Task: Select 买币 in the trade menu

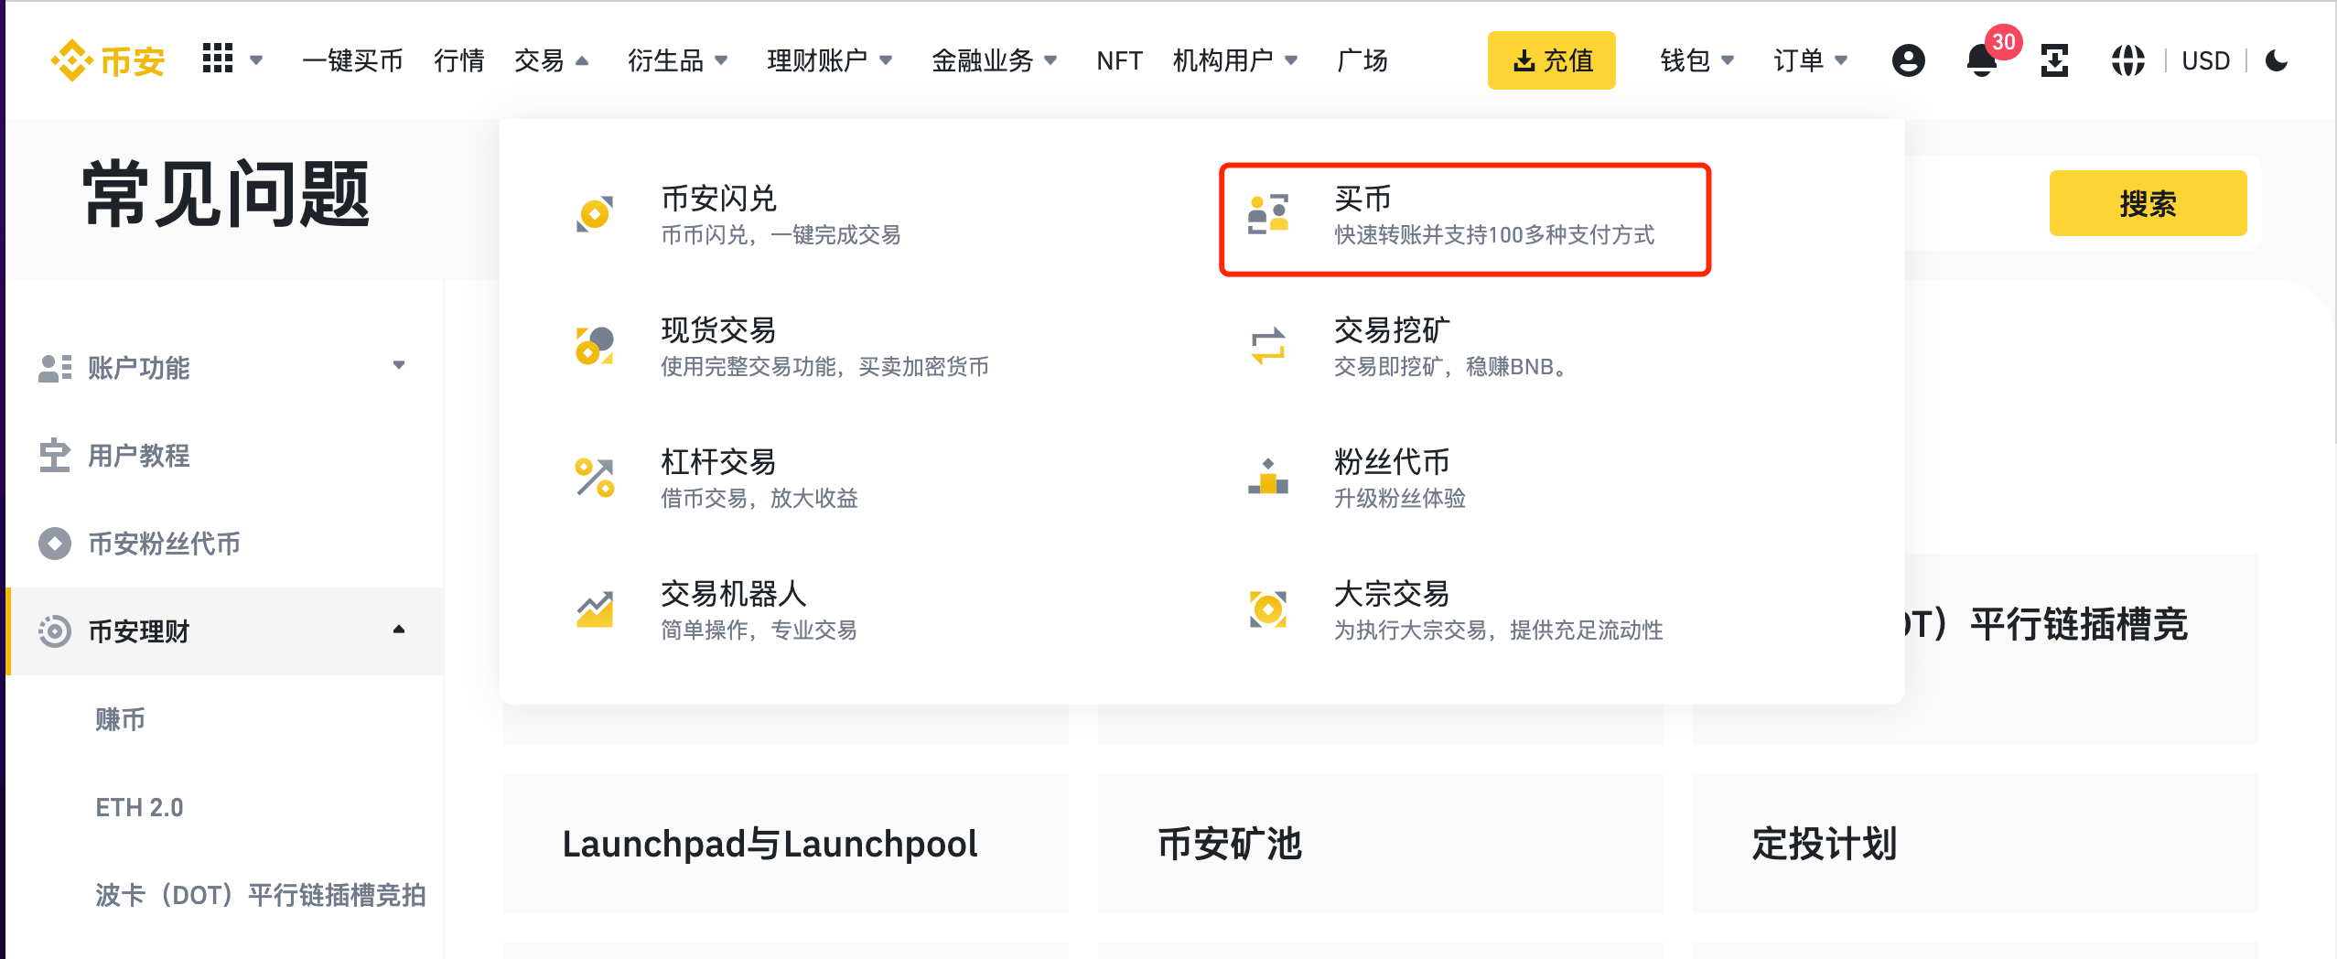Action: (x=1464, y=218)
